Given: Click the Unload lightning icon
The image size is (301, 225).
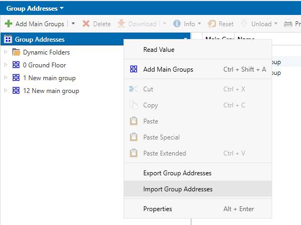Looking at the screenshot, I should (x=244, y=24).
